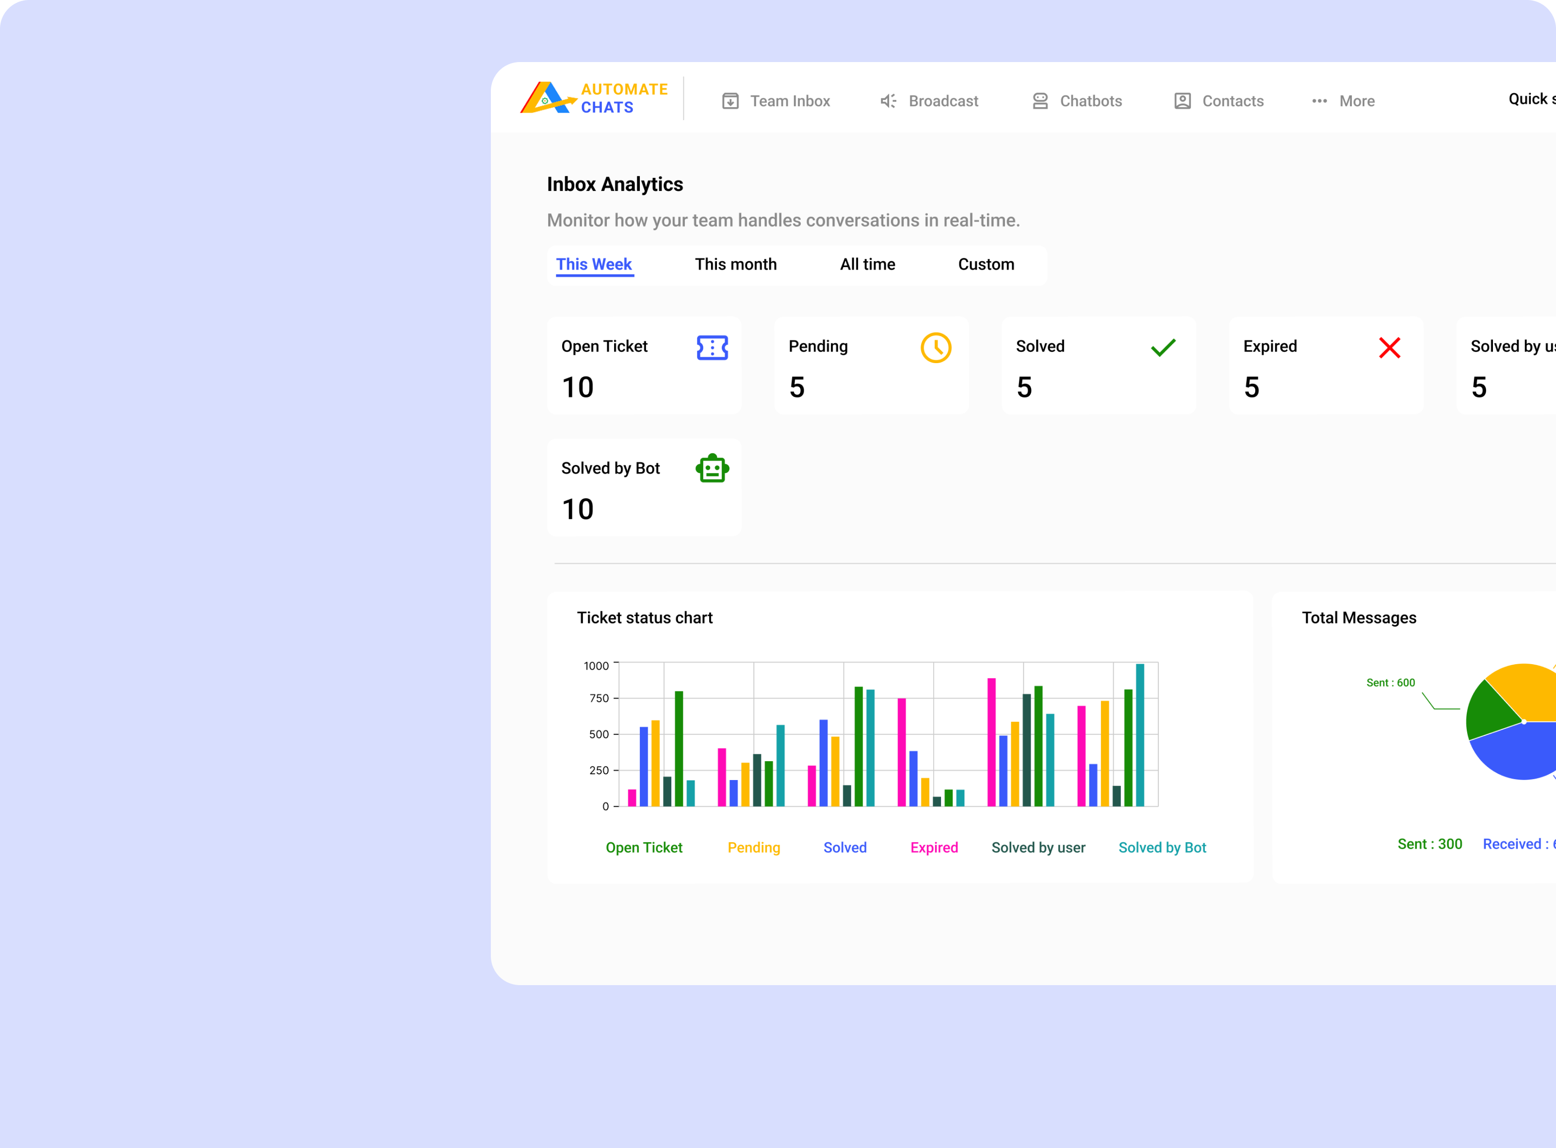Click the yellow clock icon on Pending card
The image size is (1556, 1148).
(x=937, y=348)
